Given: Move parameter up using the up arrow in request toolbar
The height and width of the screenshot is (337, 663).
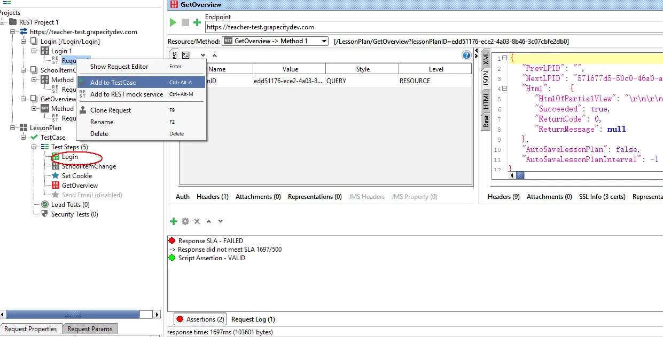Looking at the screenshot, I should click(x=215, y=55).
